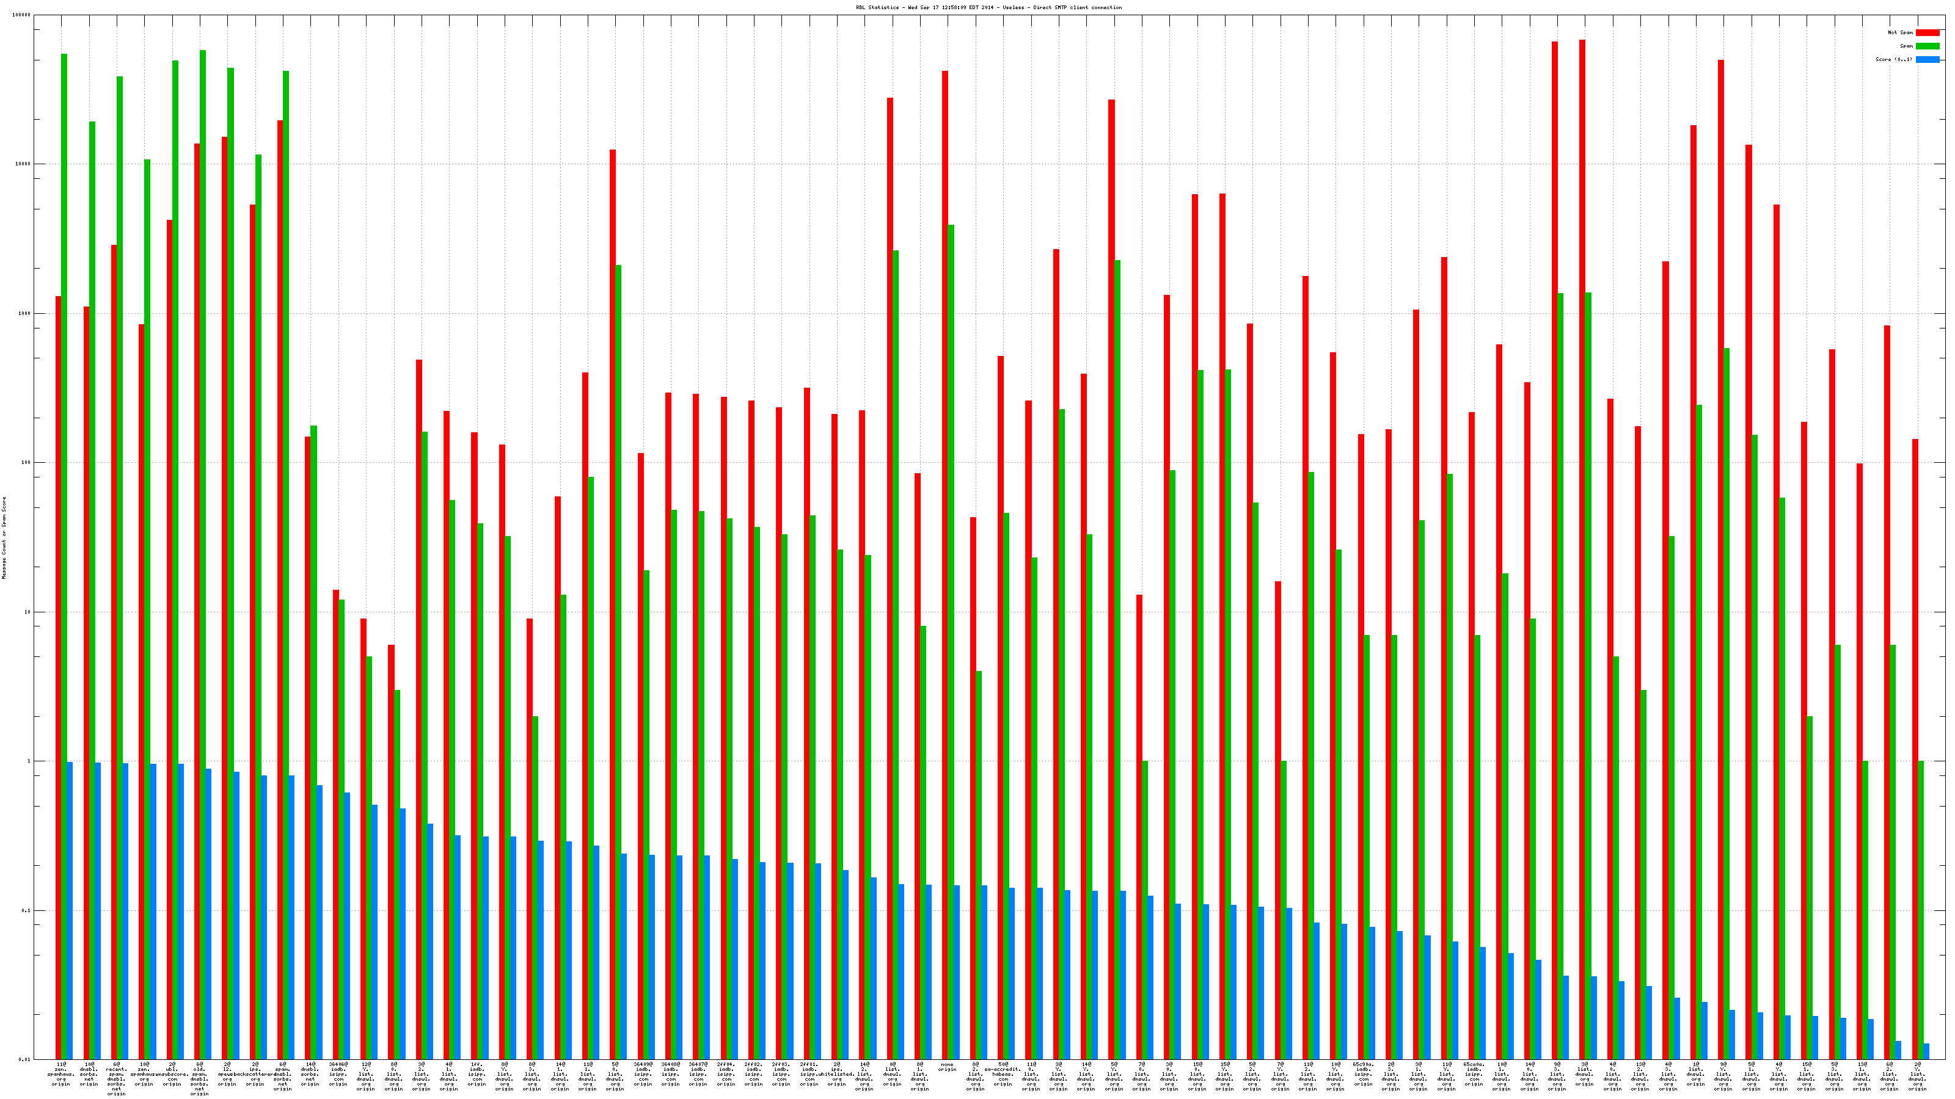This screenshot has width=1955, height=1099.
Task: Click the blue Score legend swatch
Action: 1927,59
